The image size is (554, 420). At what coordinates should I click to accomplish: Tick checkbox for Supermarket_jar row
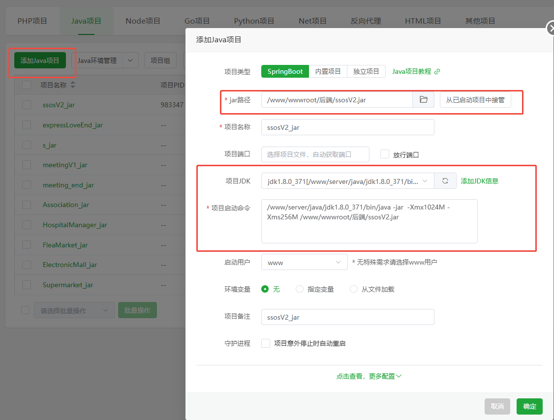(27, 285)
